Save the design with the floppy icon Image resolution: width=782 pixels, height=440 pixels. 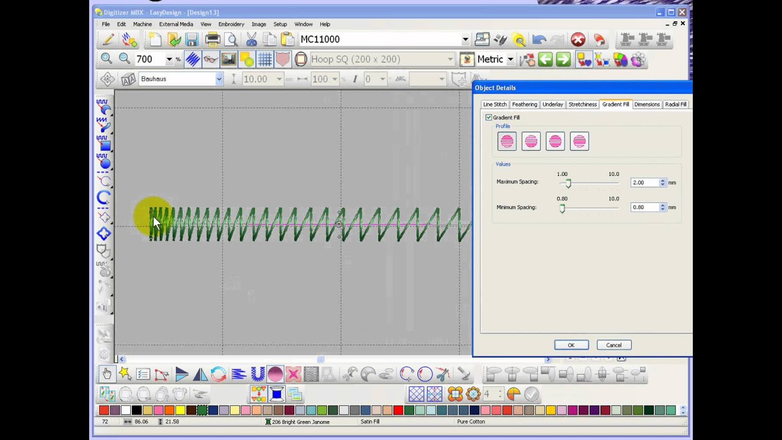(x=192, y=40)
